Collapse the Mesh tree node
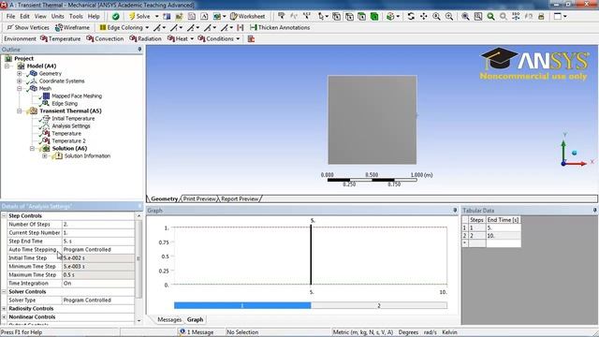This screenshot has height=337, width=599. tap(19, 88)
